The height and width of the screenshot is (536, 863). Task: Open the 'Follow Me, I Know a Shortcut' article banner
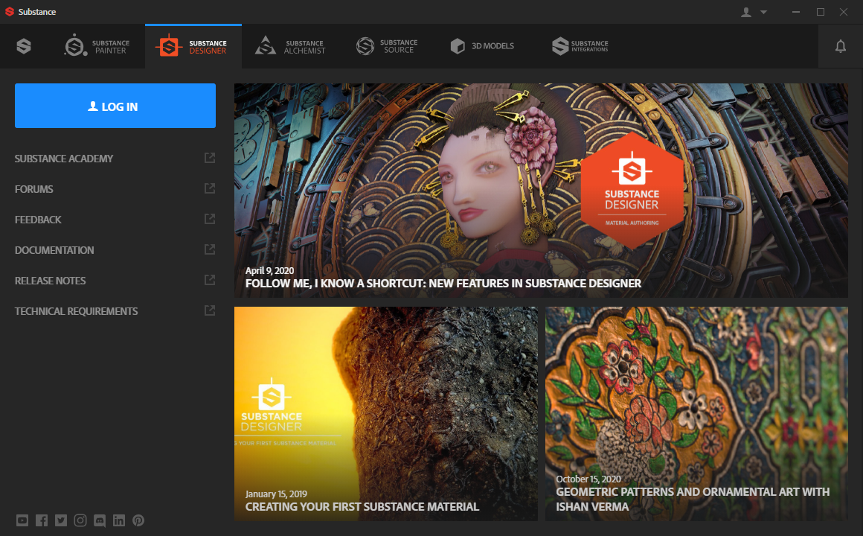pyautogui.click(x=541, y=191)
